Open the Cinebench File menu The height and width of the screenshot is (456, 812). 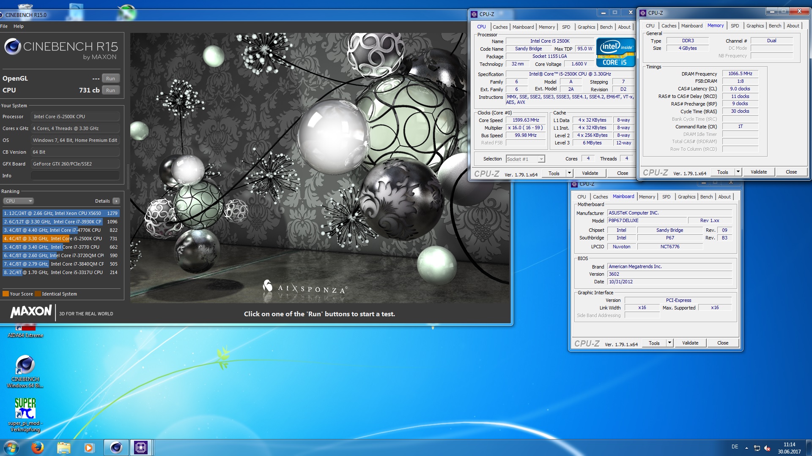pos(4,26)
